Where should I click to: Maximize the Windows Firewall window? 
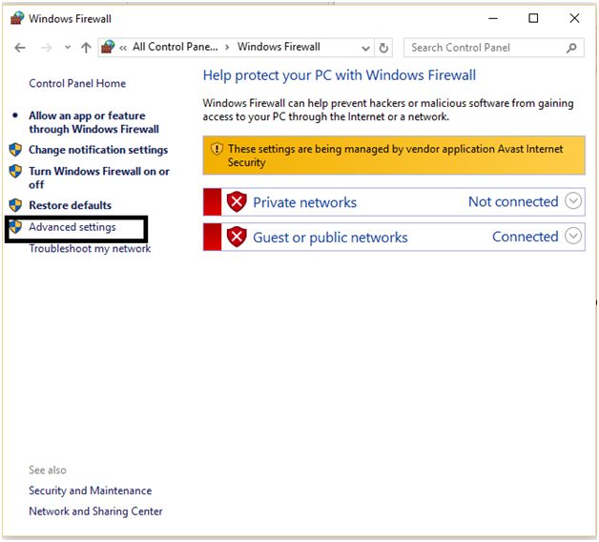[x=533, y=18]
